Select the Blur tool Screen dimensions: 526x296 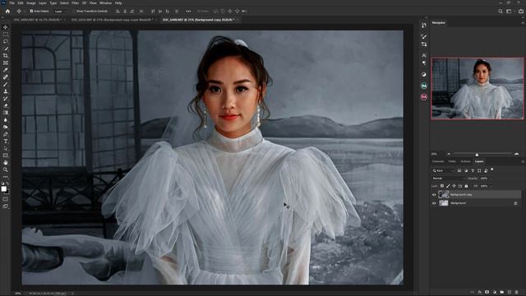(6, 120)
